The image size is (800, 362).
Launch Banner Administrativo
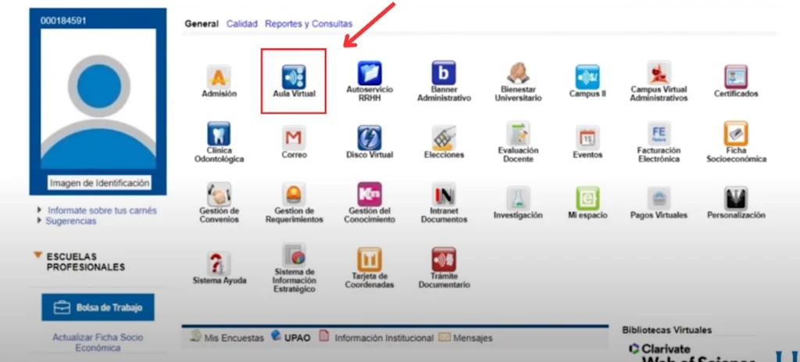[444, 74]
